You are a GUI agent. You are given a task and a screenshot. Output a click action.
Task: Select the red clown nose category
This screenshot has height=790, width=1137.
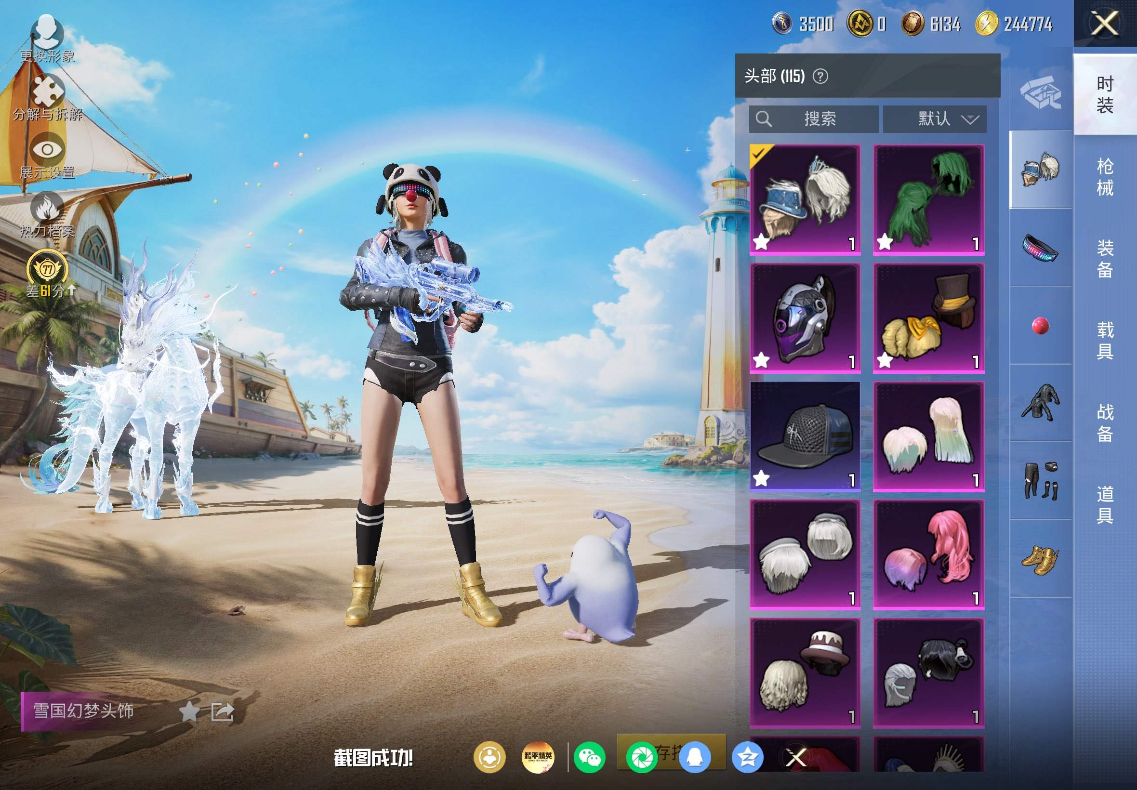click(1041, 326)
